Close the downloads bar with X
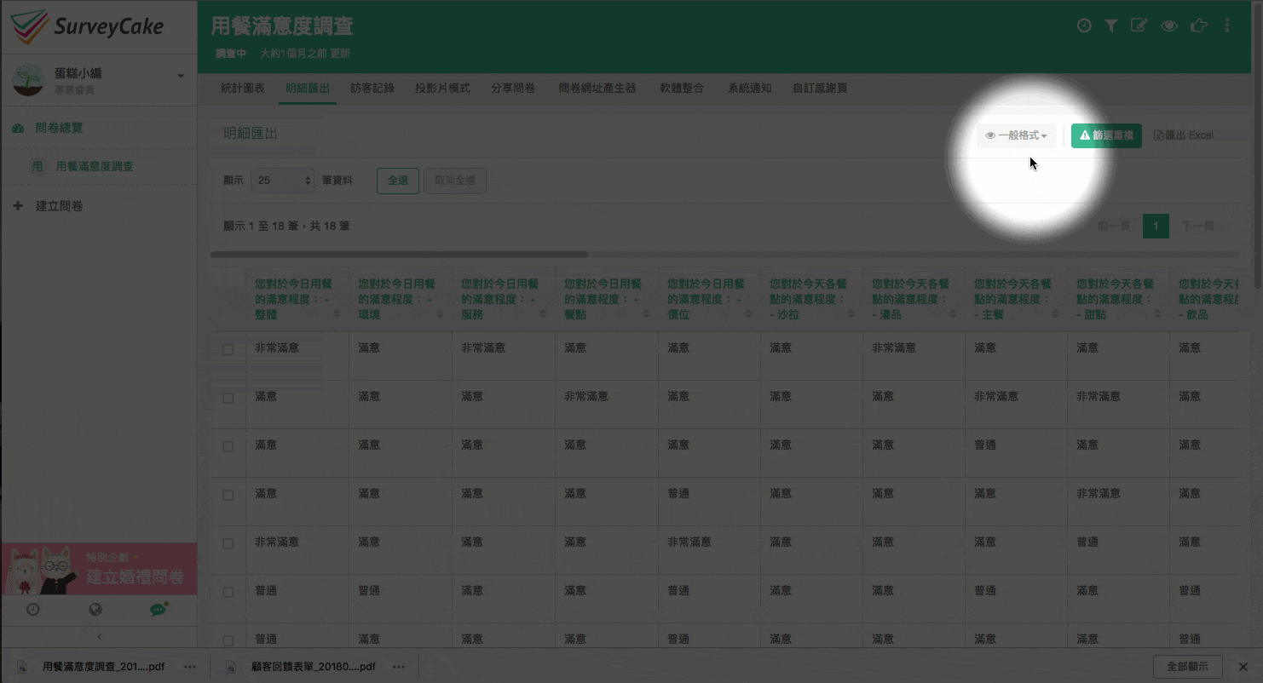Viewport: 1263px width, 683px height. point(1243,667)
